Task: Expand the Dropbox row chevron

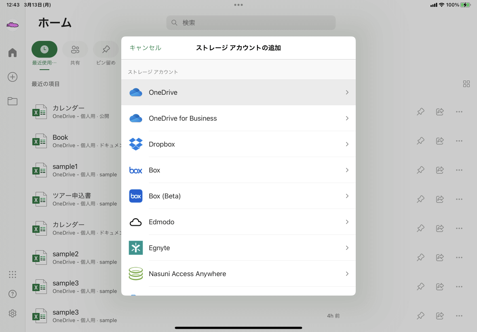Action: (347, 144)
